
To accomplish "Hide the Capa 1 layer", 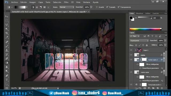I will coord(131,50).
